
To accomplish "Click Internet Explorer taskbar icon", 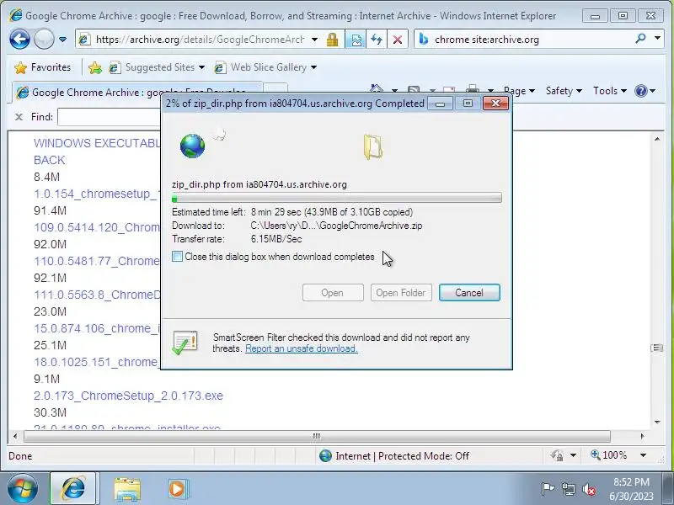I will tap(74, 489).
